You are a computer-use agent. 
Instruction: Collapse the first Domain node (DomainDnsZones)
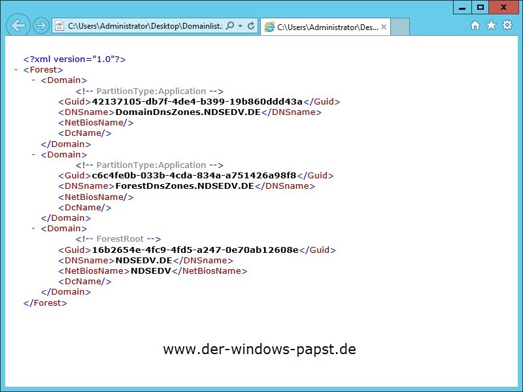pos(33,80)
